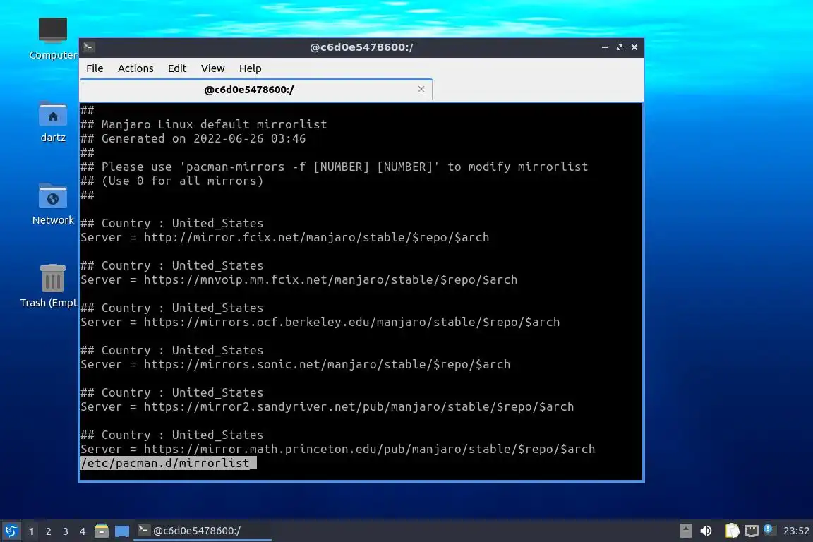Image resolution: width=813 pixels, height=542 pixels.
Task: Open the Actions menu
Action: point(135,68)
